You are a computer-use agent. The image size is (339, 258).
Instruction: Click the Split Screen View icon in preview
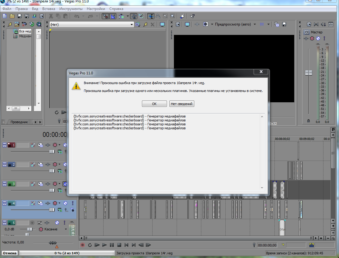pyautogui.click(x=206, y=24)
